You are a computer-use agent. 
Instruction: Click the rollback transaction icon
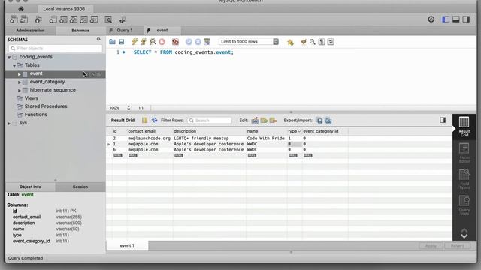(198, 42)
